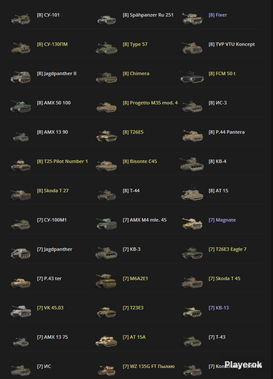Click the "[7] VK 45.03" label
Screen dimensions: 273x379
tap(50, 308)
